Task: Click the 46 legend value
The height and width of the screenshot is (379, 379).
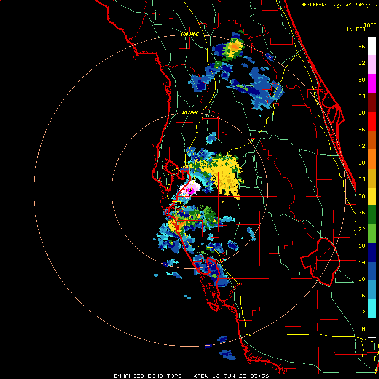Action: (x=362, y=129)
